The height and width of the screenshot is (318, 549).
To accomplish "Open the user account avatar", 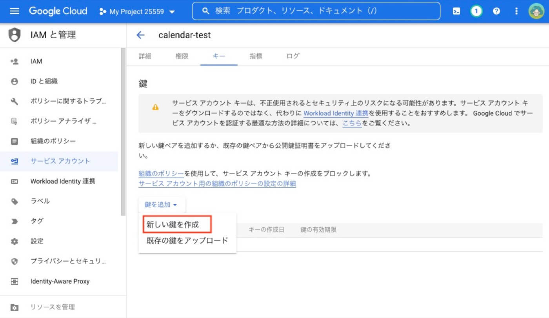I will (x=536, y=11).
